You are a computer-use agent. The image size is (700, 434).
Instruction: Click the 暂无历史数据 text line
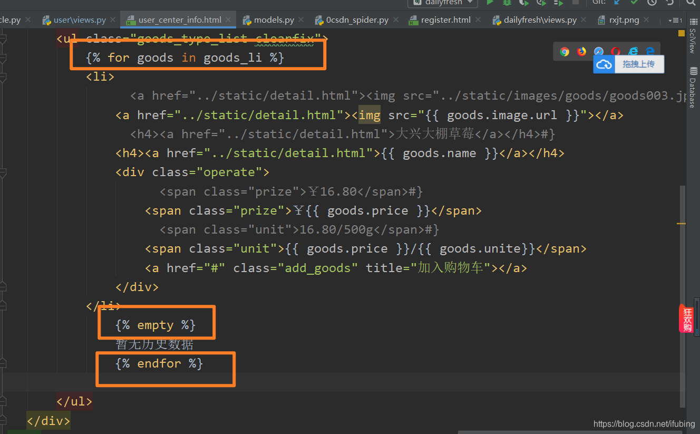(155, 344)
